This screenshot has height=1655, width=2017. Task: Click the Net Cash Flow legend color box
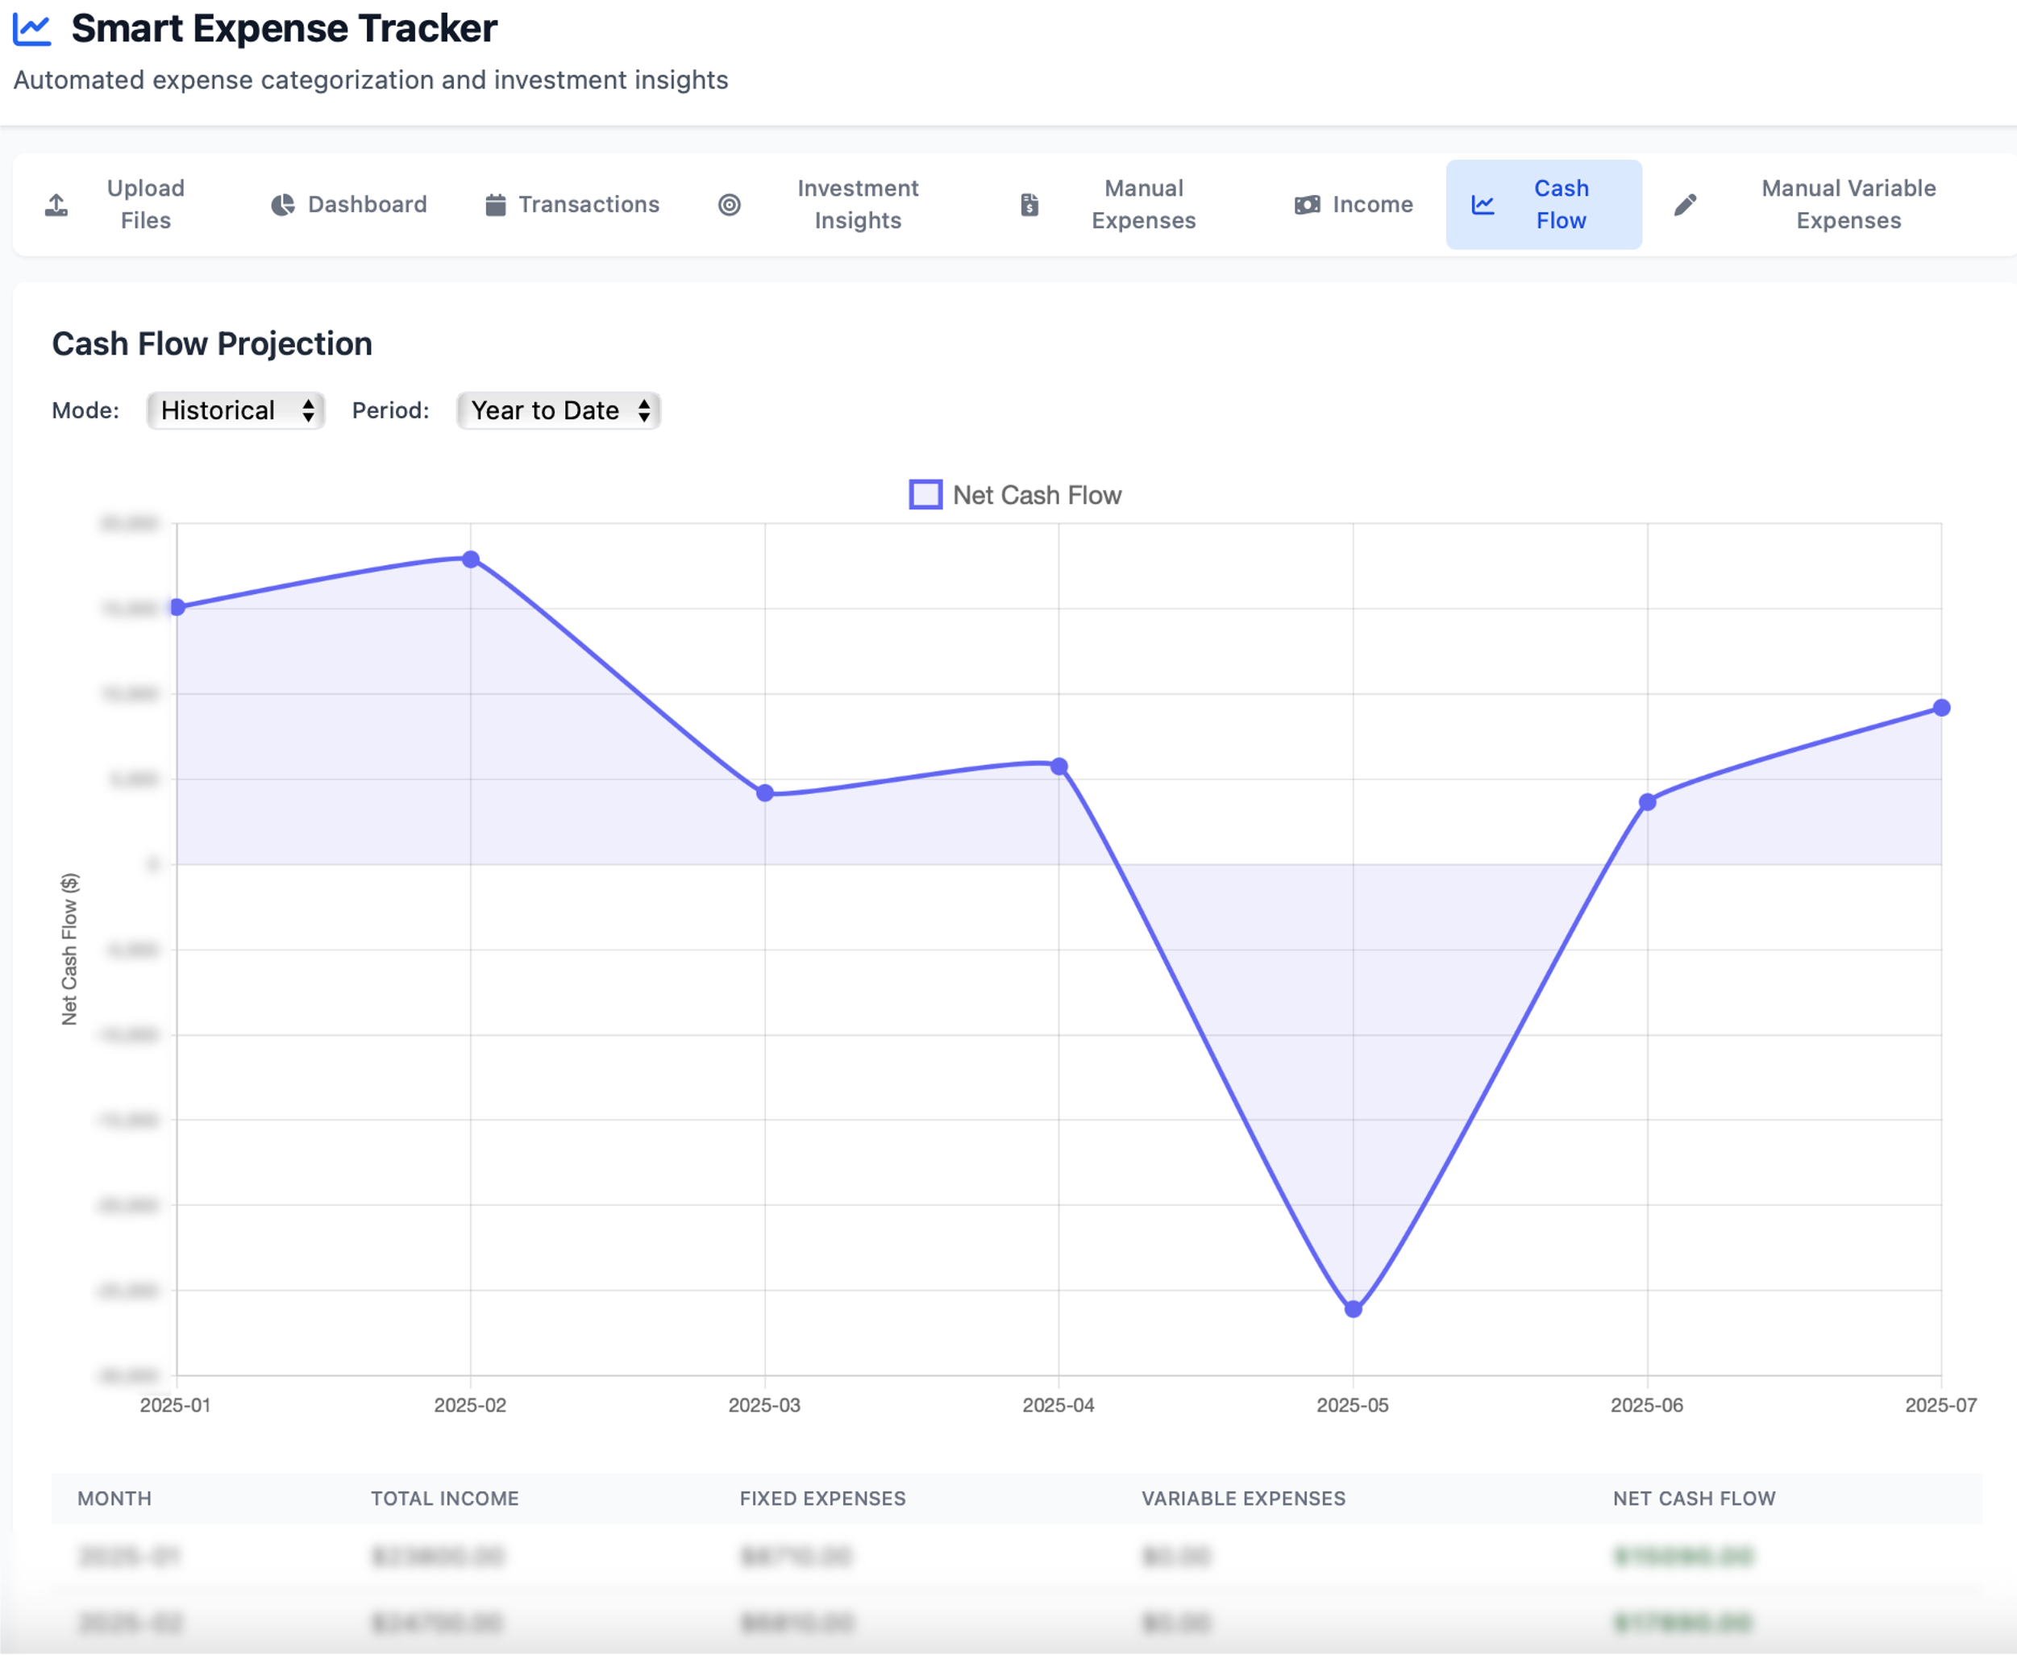pyautogui.click(x=925, y=495)
